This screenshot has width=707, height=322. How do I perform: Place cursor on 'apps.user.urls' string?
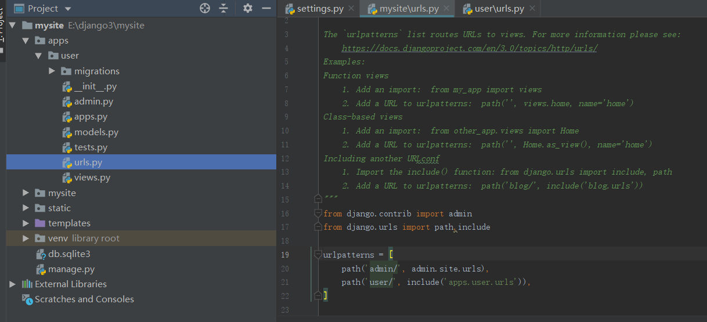click(480, 282)
